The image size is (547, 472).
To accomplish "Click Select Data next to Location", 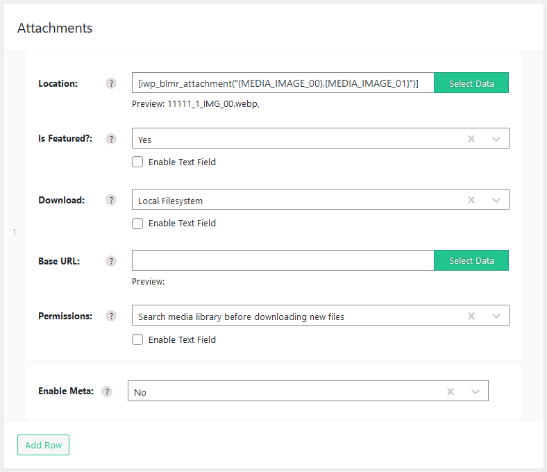I will pos(471,83).
